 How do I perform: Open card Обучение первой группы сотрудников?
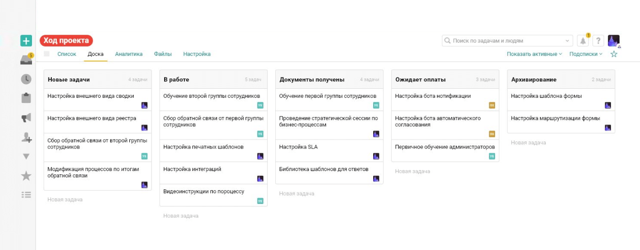(x=329, y=100)
